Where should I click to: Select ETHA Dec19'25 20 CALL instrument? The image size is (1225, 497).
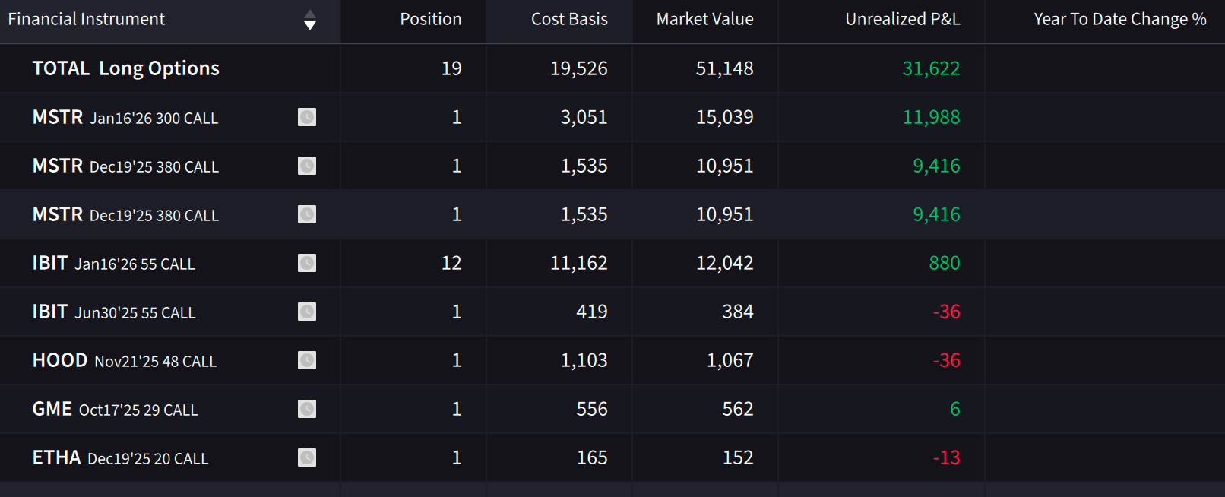(x=120, y=457)
